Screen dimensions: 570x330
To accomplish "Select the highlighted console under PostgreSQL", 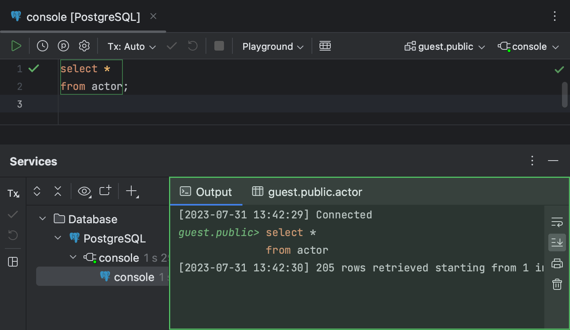I will click(134, 276).
